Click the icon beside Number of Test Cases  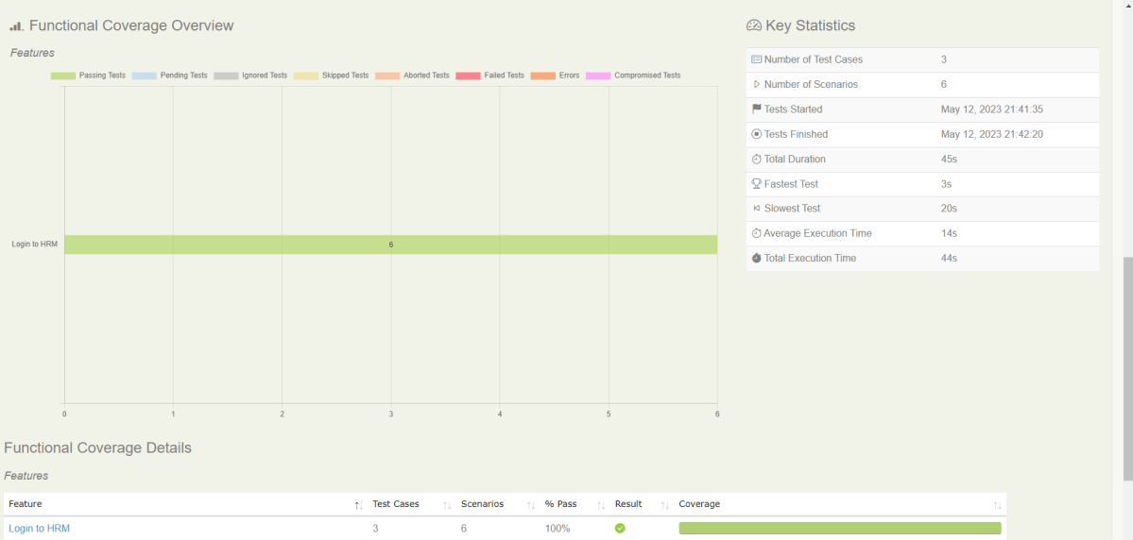pyautogui.click(x=756, y=59)
